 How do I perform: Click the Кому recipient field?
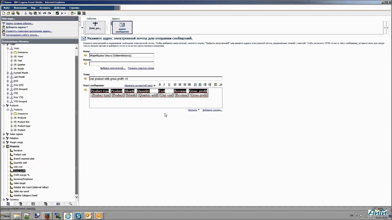pos(122,55)
